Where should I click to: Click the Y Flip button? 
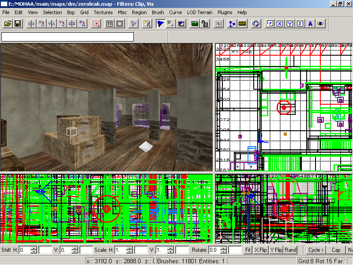pyautogui.click(x=276, y=250)
